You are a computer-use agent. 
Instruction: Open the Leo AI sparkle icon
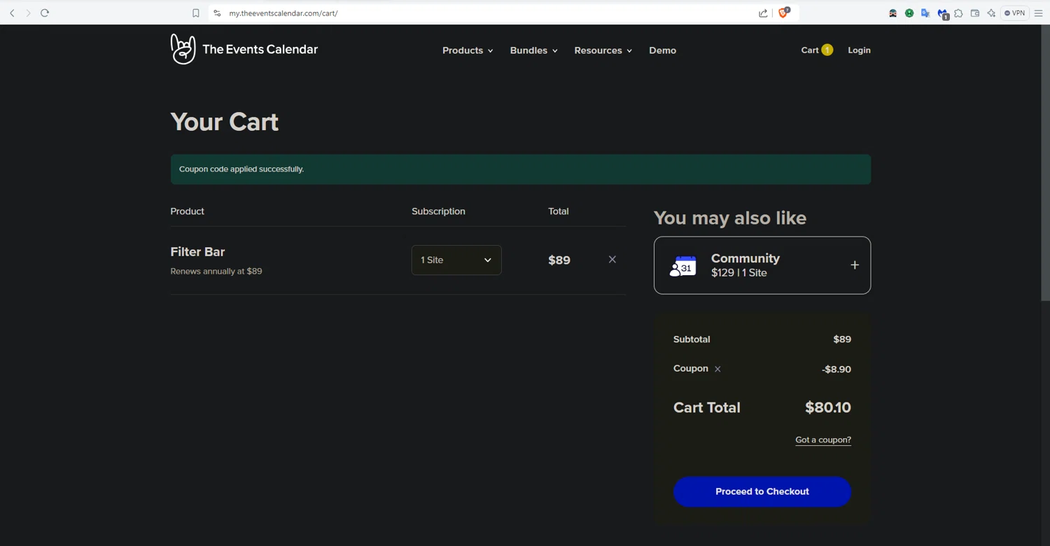coord(991,13)
